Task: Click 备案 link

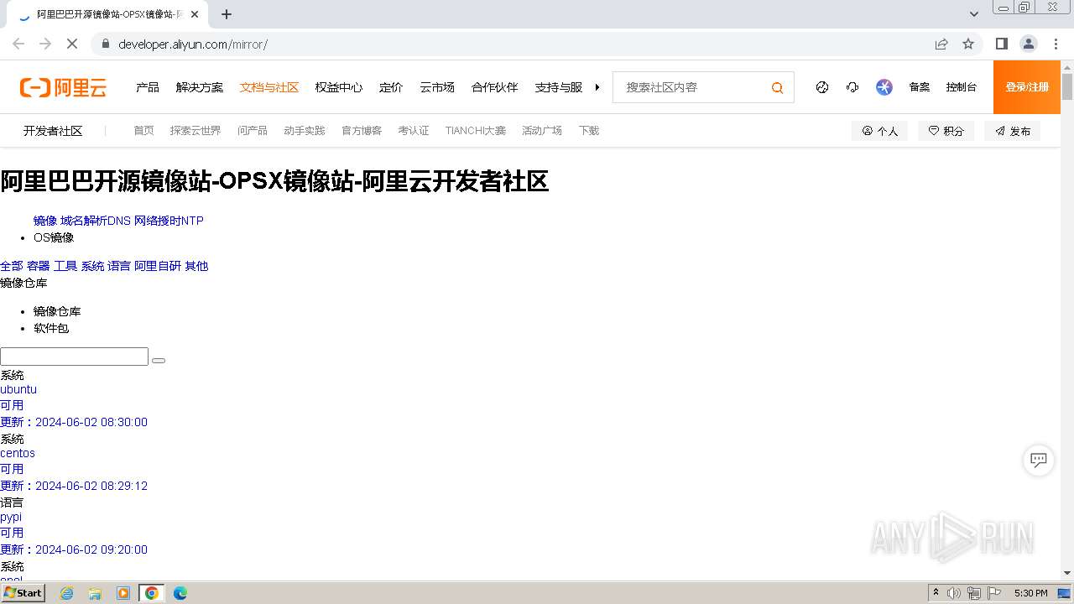Action: pyautogui.click(x=920, y=87)
